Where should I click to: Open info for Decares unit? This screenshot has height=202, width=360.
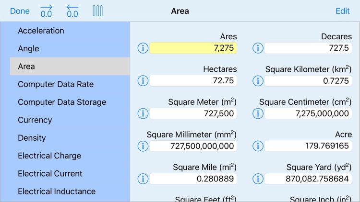(258, 48)
